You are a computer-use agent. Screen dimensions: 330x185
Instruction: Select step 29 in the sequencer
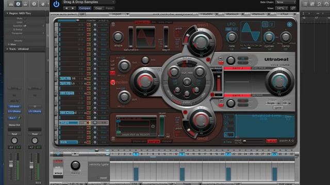point(274,154)
